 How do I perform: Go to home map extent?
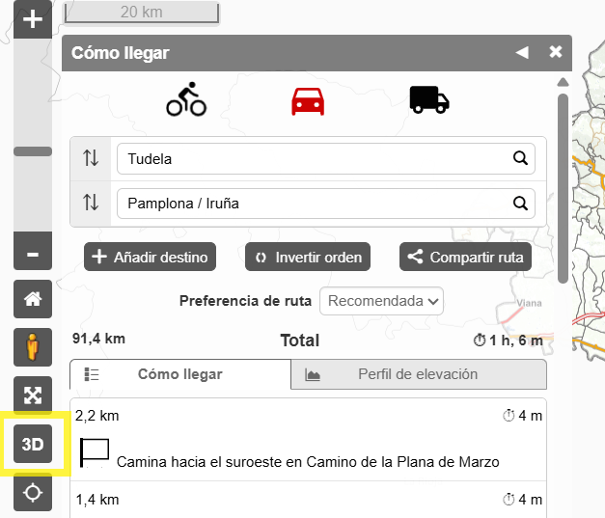click(x=33, y=299)
